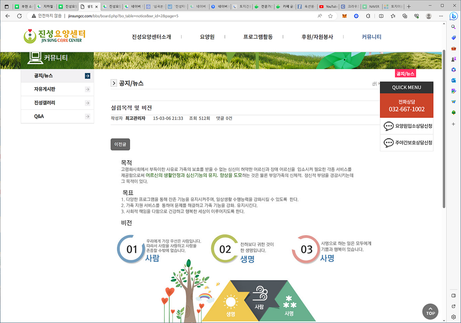Open the sidebar green tree icon
This screenshot has height=323, width=461.
pos(454,113)
